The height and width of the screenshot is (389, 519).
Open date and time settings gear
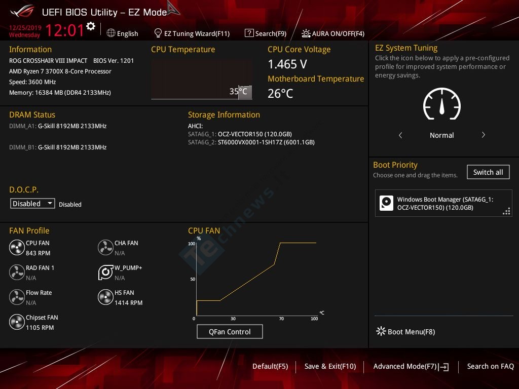91,26
